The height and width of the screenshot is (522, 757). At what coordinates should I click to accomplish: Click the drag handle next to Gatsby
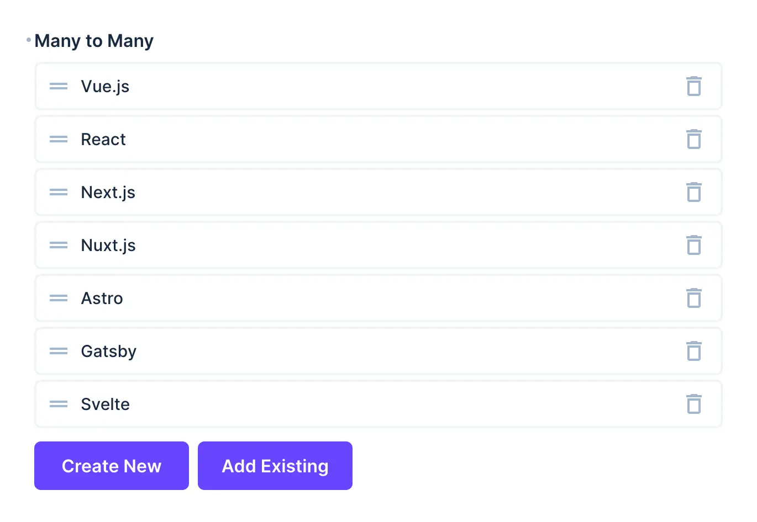(x=58, y=351)
